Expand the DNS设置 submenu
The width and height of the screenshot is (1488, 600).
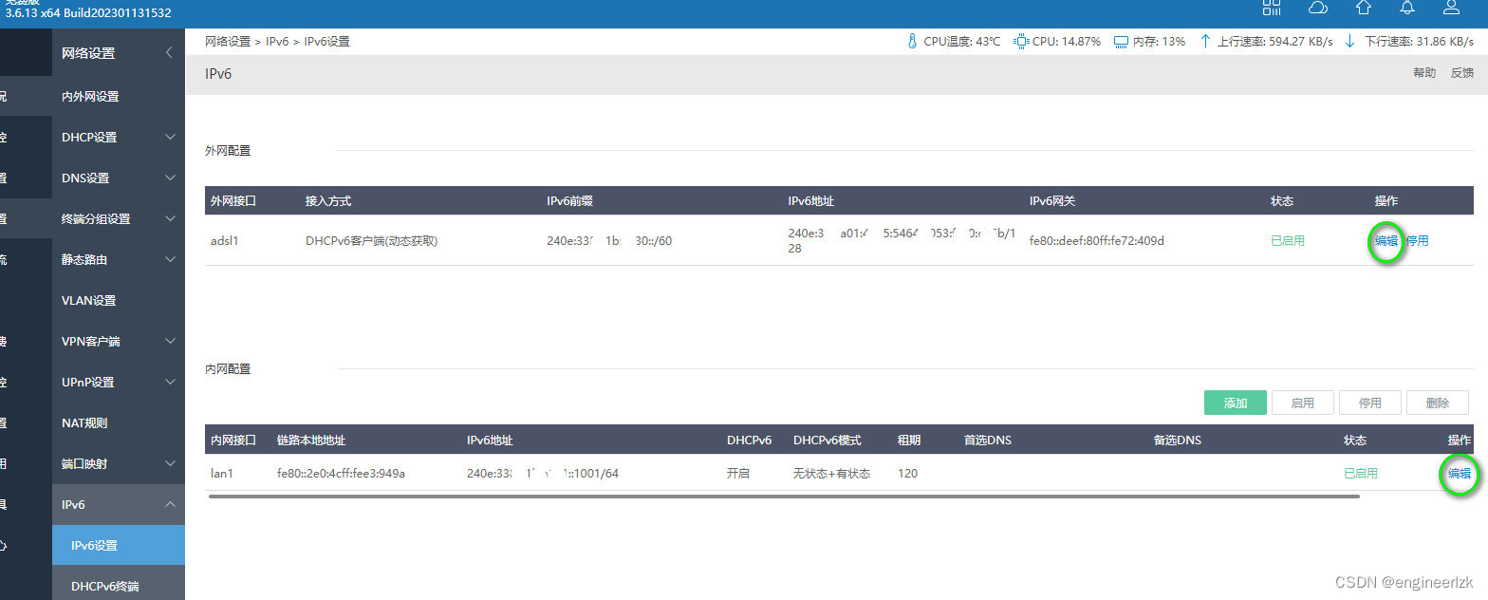pyautogui.click(x=170, y=178)
